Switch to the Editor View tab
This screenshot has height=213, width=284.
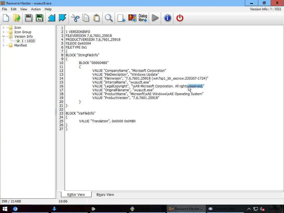point(76,194)
